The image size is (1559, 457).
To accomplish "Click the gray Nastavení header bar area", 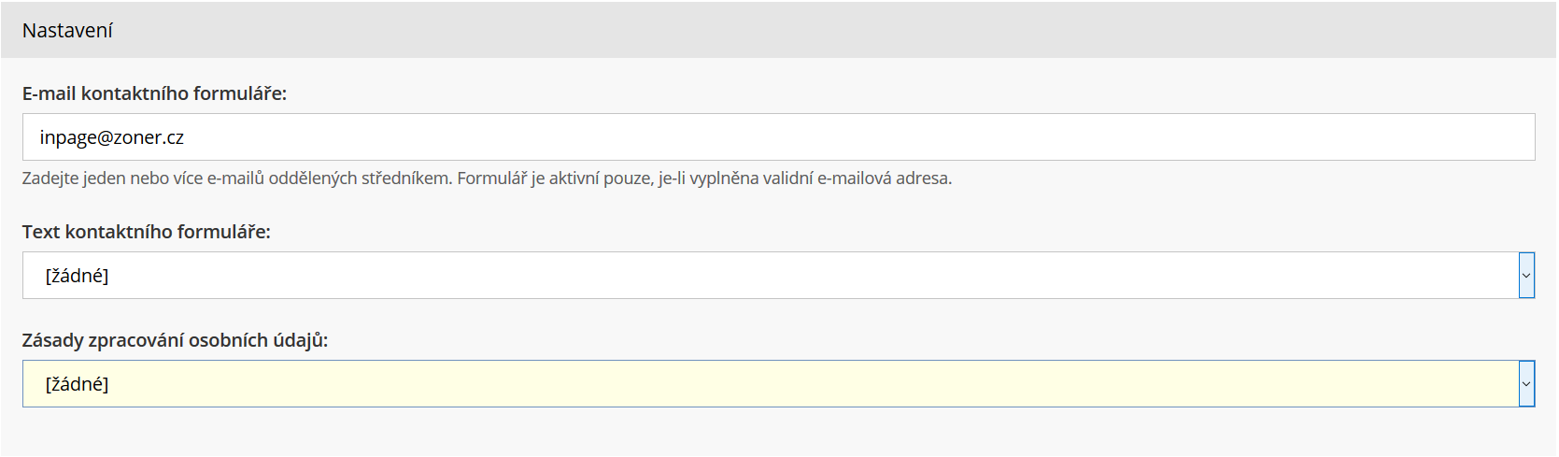I will click(779, 30).
